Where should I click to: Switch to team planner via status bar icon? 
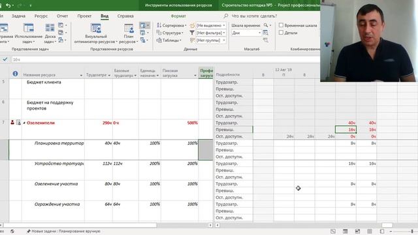pyautogui.click(x=357, y=231)
